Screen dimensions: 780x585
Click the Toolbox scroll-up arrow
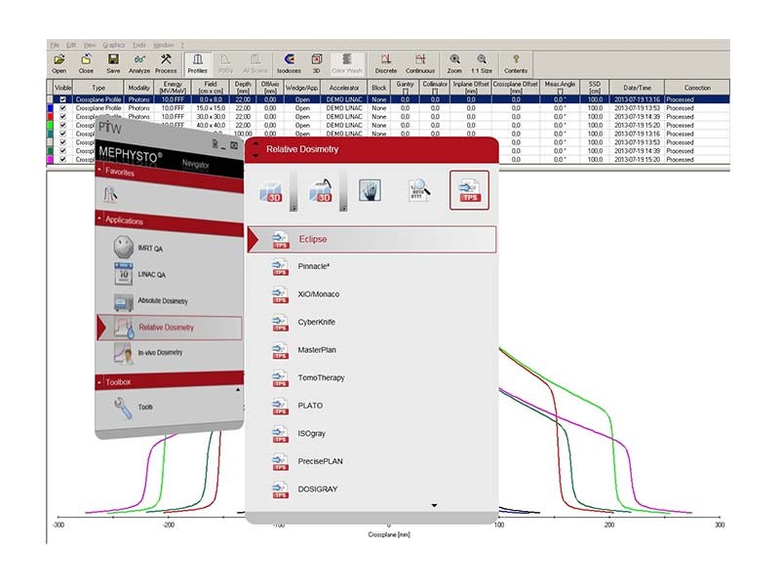238,389
